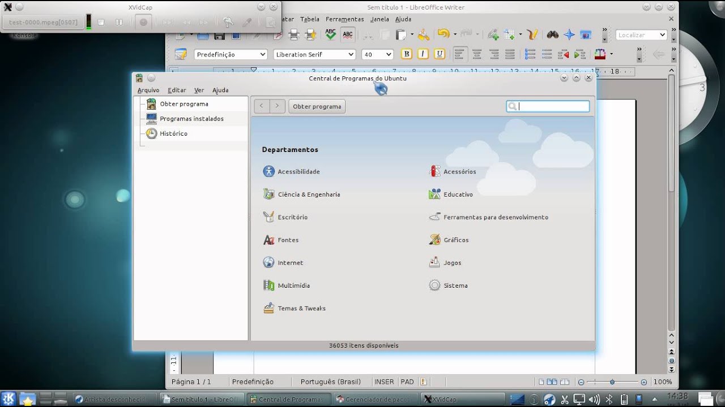Screen dimensions: 725x407
Task: Open the Educativo department
Action: coord(451,194)
